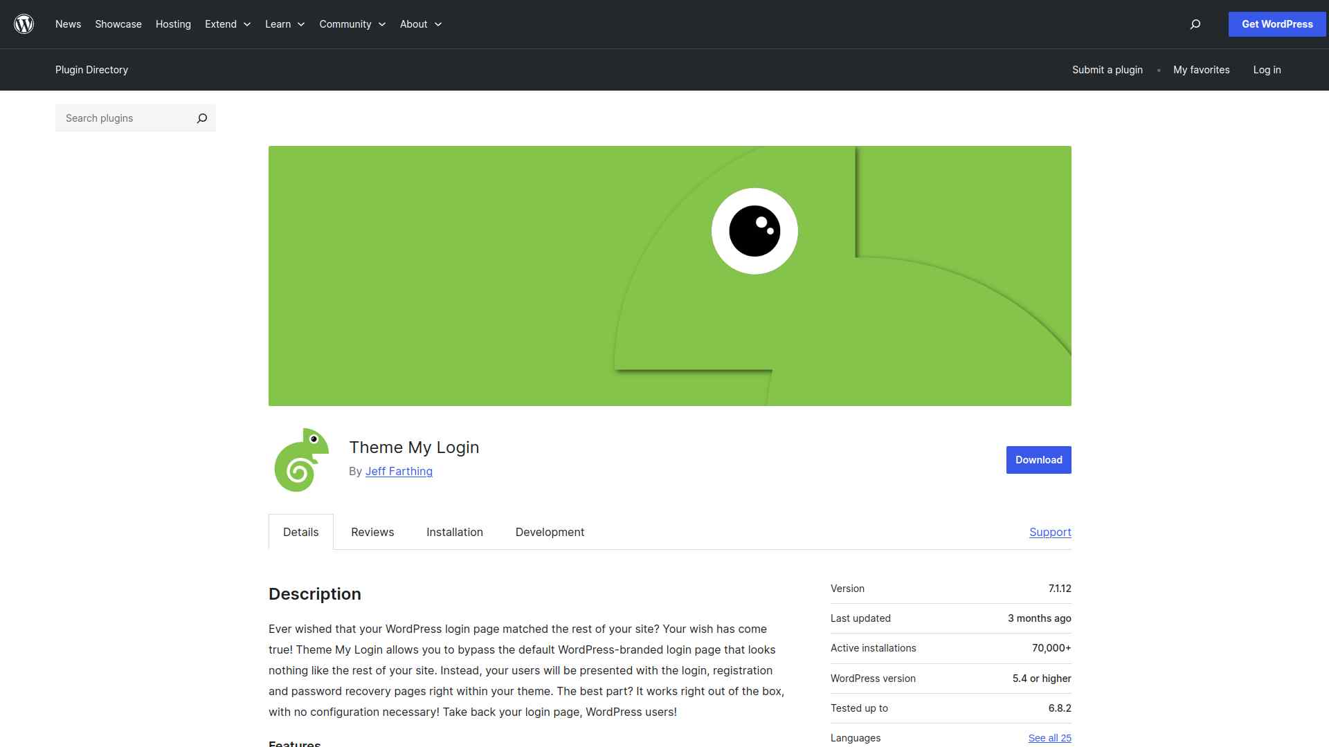The width and height of the screenshot is (1329, 747).
Task: Click the Theme My Login title text
Action: [x=414, y=448]
